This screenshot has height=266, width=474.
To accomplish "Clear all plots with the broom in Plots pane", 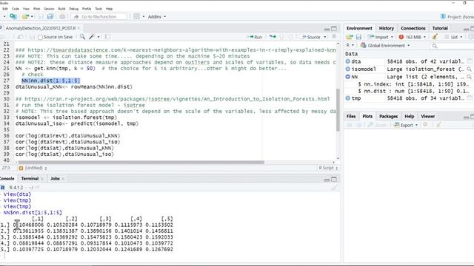I will [x=438, y=125].
